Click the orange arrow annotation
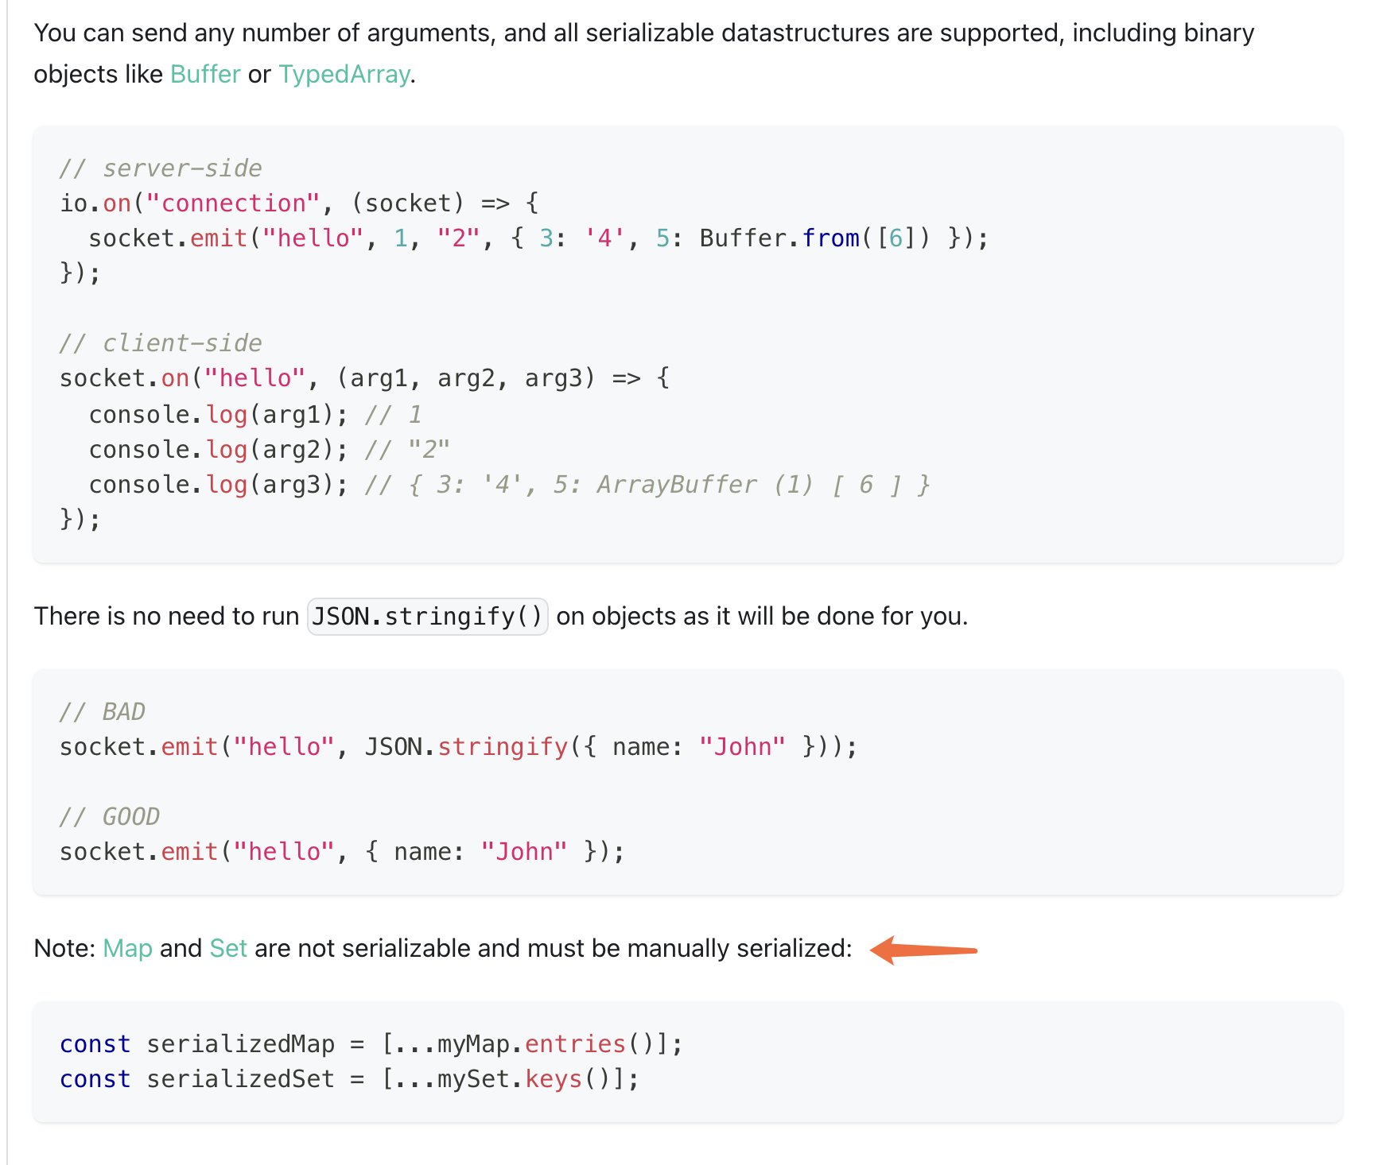This screenshot has width=1387, height=1165. click(923, 950)
